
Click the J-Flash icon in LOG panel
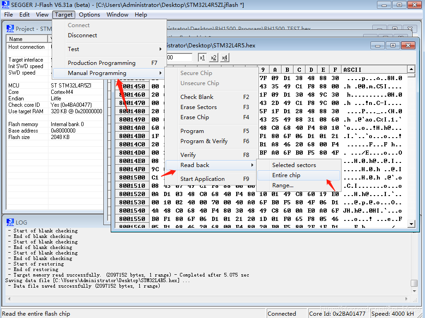[x=10, y=222]
